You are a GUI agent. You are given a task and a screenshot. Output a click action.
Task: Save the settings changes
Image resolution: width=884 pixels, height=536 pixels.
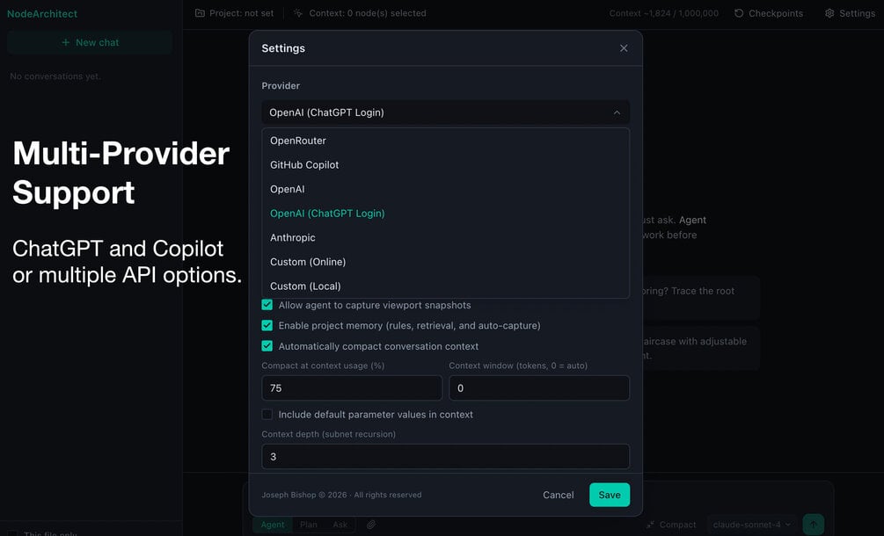[610, 495]
